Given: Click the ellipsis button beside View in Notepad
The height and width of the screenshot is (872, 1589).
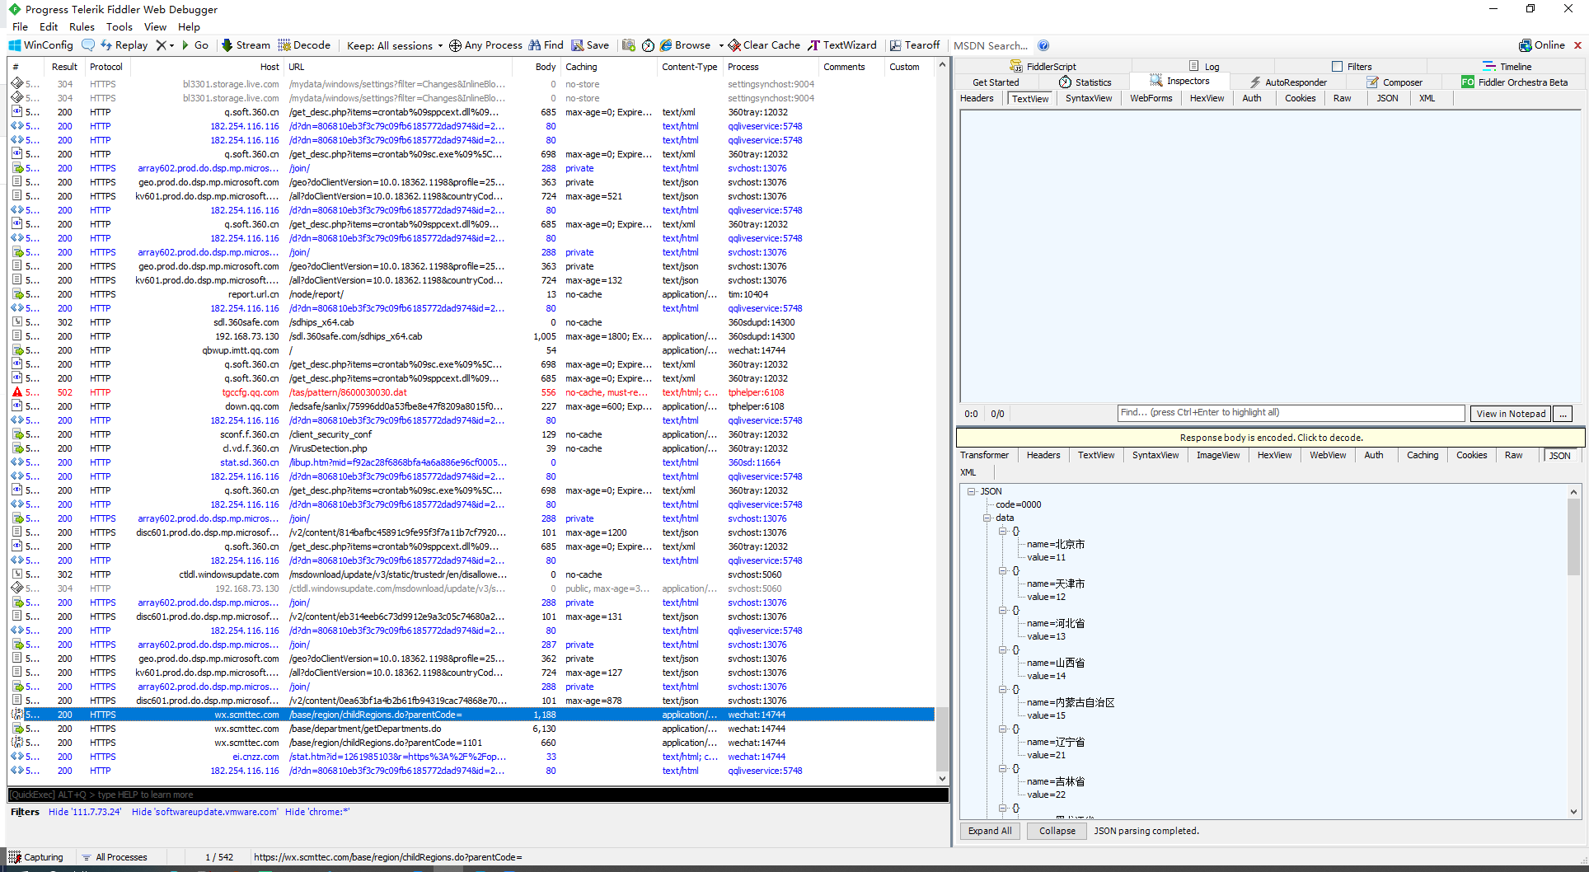Looking at the screenshot, I should click(1563, 414).
